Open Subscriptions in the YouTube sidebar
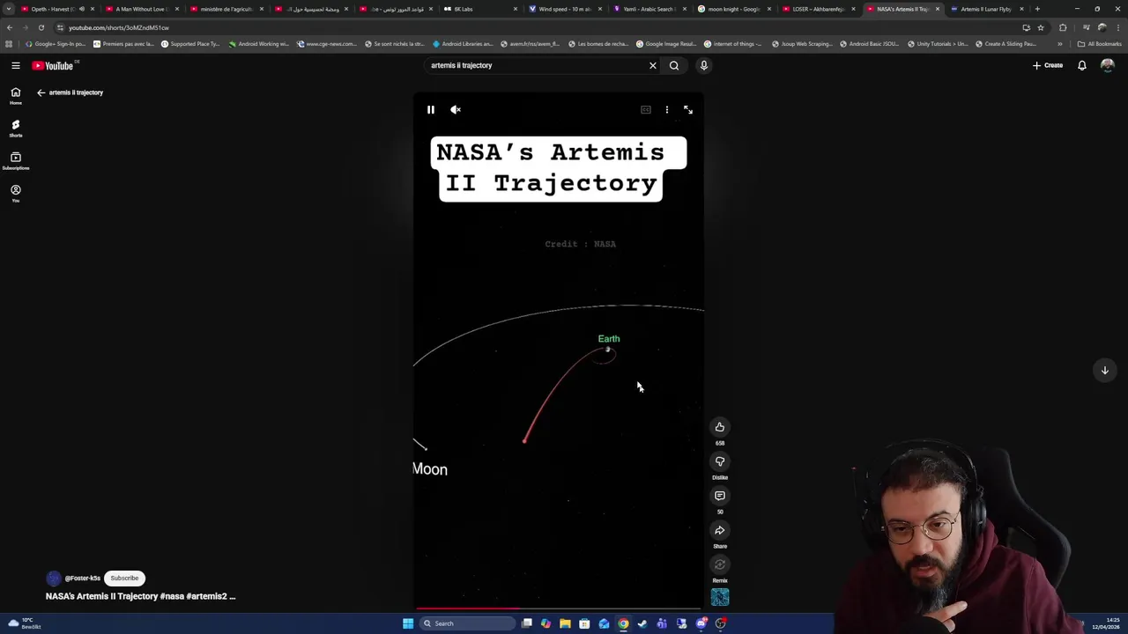Image resolution: width=1128 pixels, height=634 pixels. 16,161
